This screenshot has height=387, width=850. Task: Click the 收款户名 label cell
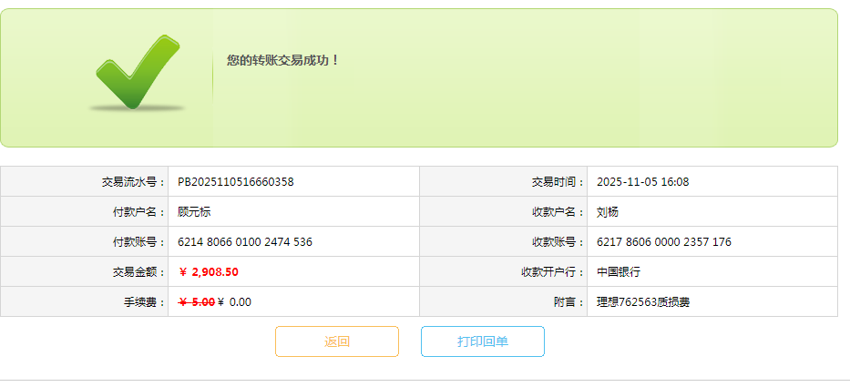click(x=558, y=211)
